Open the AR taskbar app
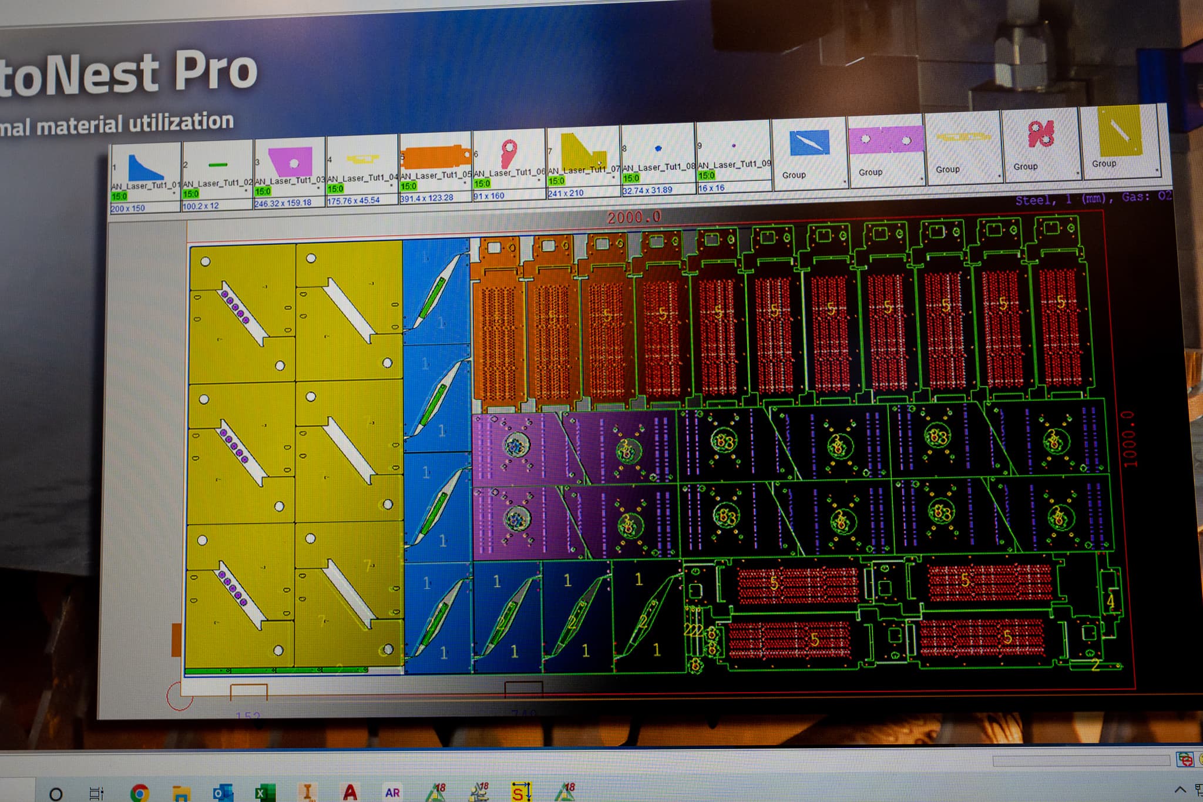The image size is (1203, 802). click(392, 792)
